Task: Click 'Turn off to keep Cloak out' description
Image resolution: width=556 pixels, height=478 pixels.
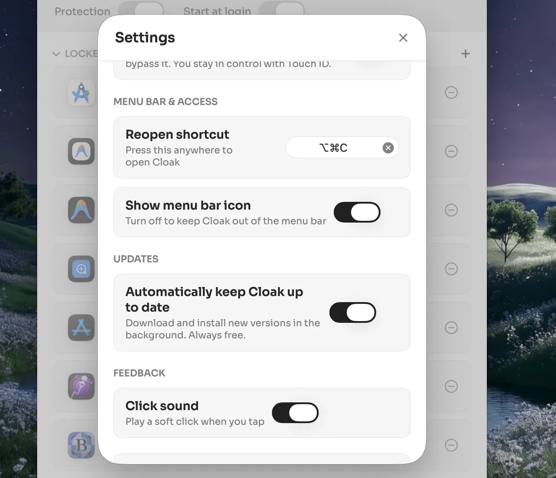Action: tap(226, 221)
